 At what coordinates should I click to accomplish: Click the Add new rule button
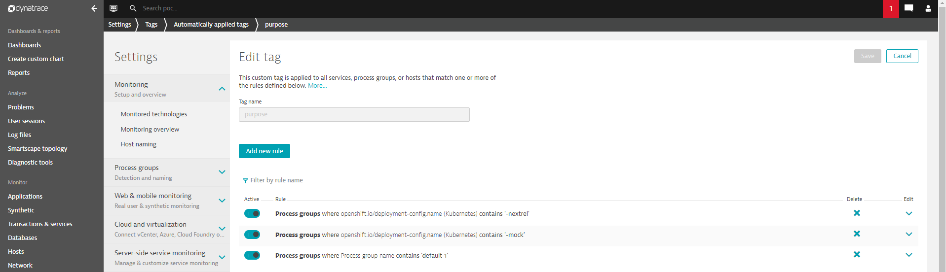(265, 151)
